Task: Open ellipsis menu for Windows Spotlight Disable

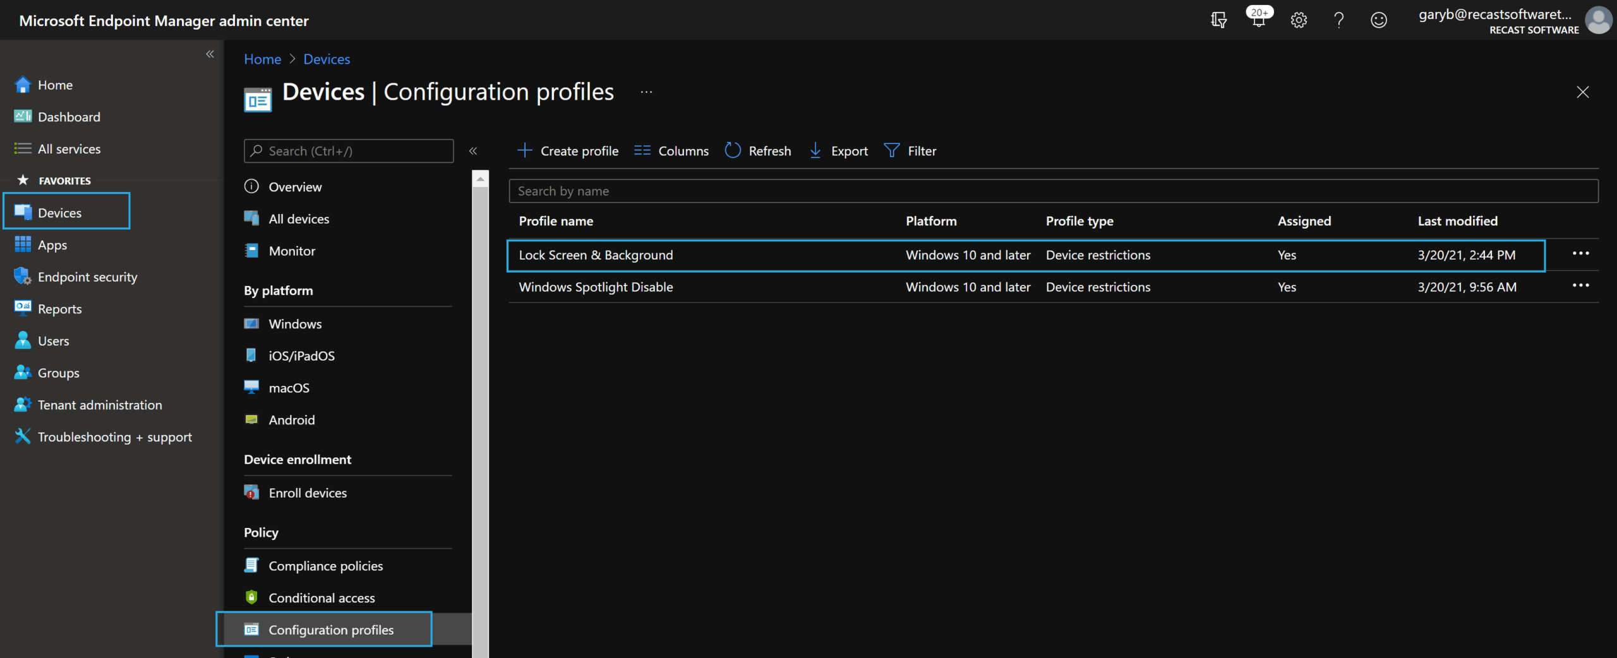Action: pos(1580,286)
